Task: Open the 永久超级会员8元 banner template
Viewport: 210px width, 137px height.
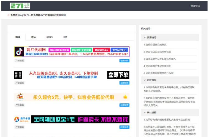Action: click(72, 75)
